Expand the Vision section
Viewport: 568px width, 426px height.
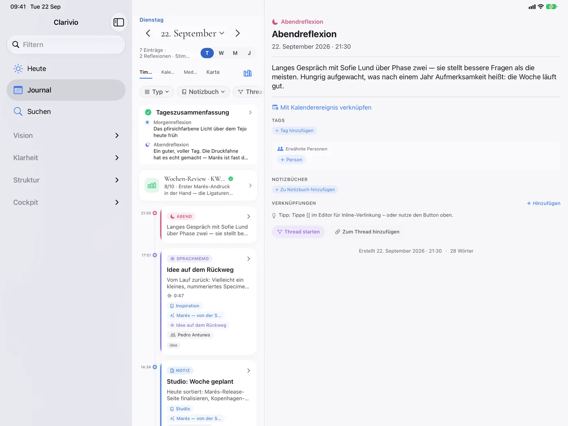click(66, 136)
